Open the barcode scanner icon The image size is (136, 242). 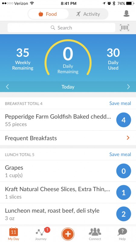[125, 28]
